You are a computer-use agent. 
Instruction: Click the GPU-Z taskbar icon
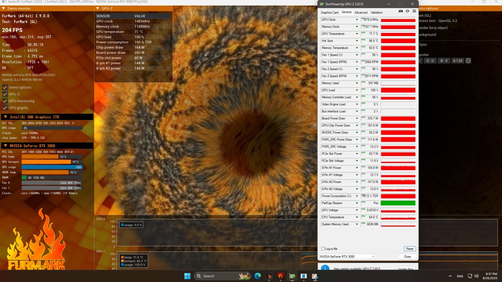pos(292,276)
